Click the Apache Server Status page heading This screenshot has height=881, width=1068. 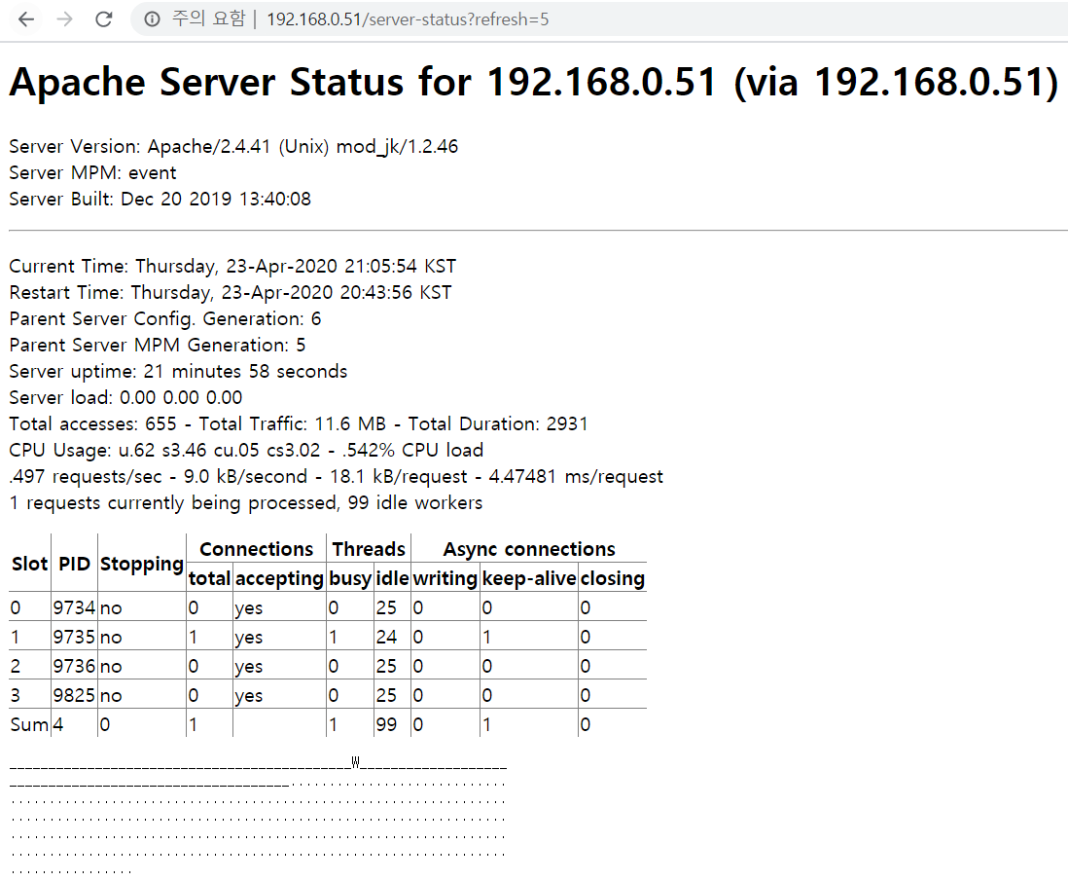(533, 82)
